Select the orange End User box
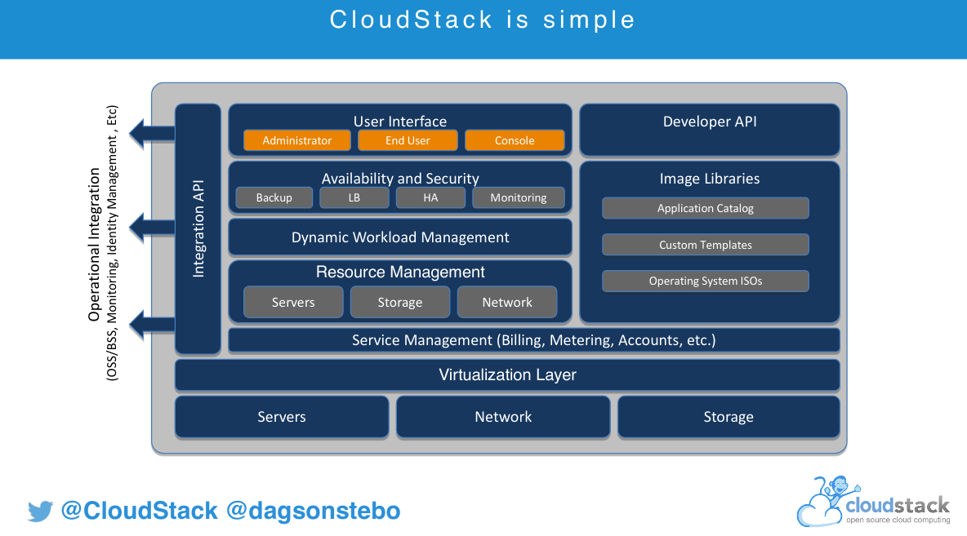 click(x=408, y=140)
